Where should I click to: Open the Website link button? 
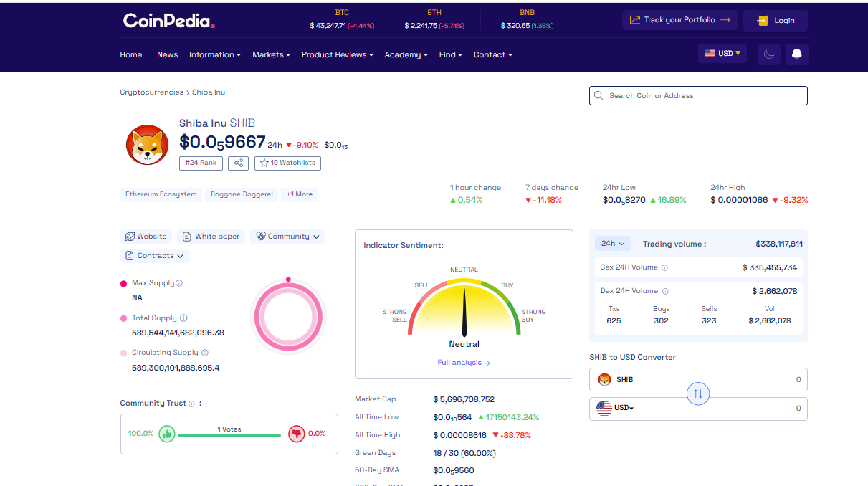(x=146, y=237)
